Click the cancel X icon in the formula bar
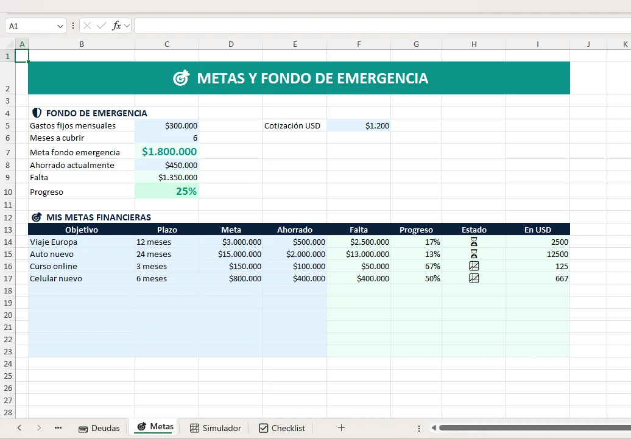Screen dimensions: 631x439 87,26
